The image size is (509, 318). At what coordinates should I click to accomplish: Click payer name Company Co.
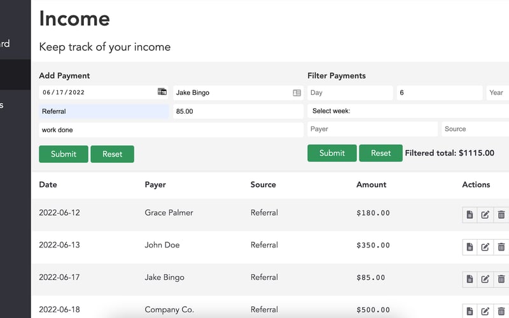tap(169, 310)
